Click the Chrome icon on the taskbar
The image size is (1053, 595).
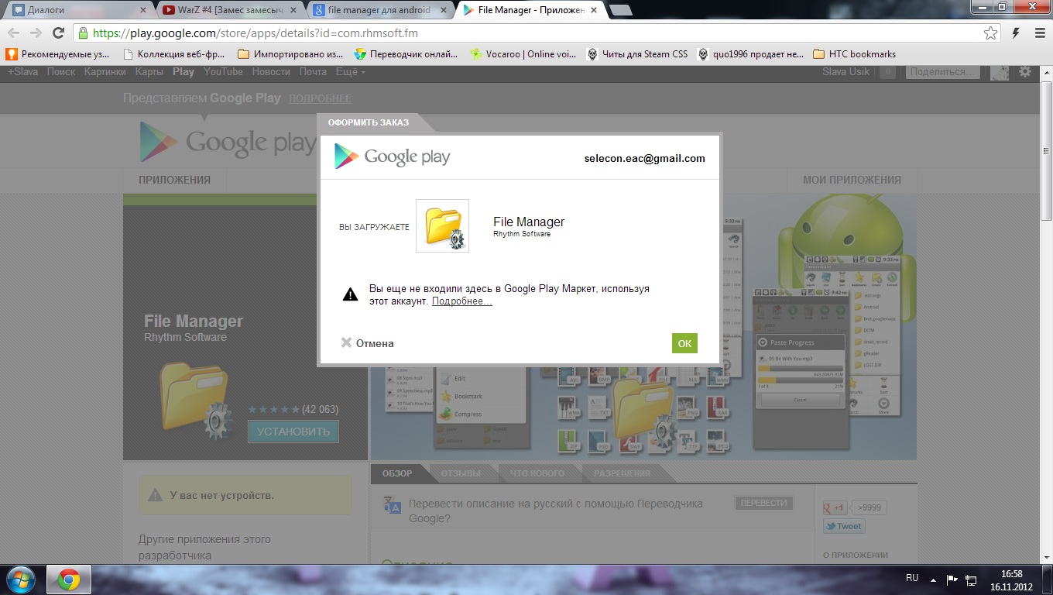tap(69, 580)
